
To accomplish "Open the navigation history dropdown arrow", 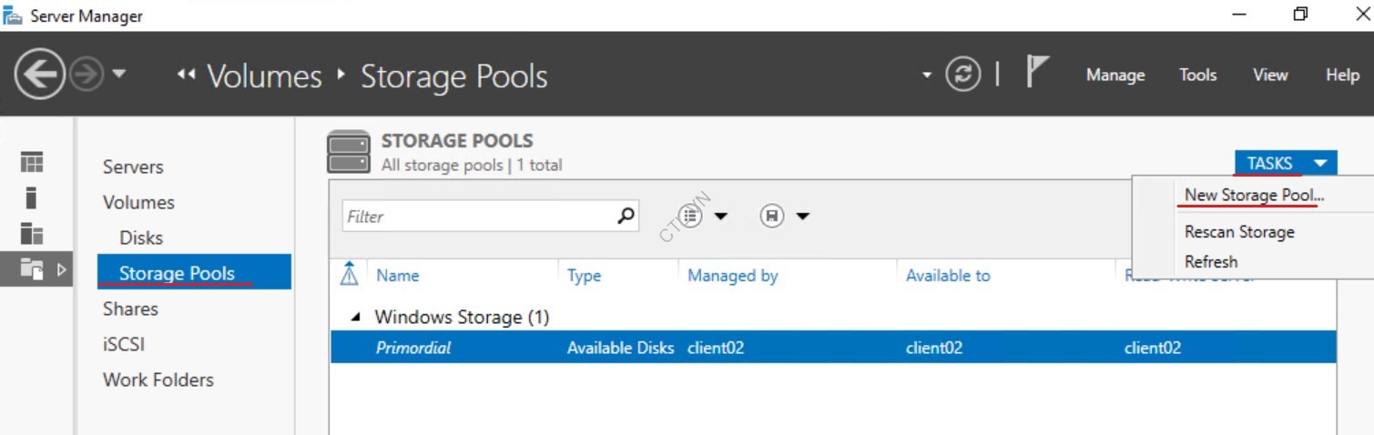I will pyautogui.click(x=119, y=74).
